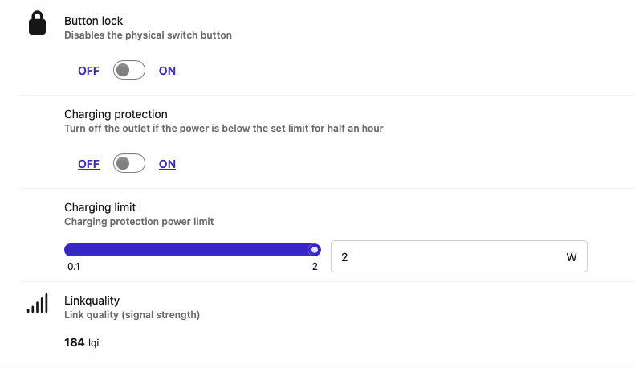
Task: Toggle the Charging protection switch
Action: (128, 164)
